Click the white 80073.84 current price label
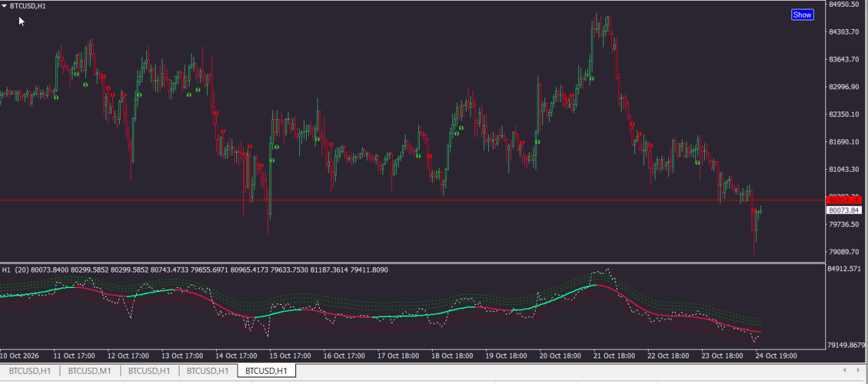The image size is (868, 384). click(844, 210)
